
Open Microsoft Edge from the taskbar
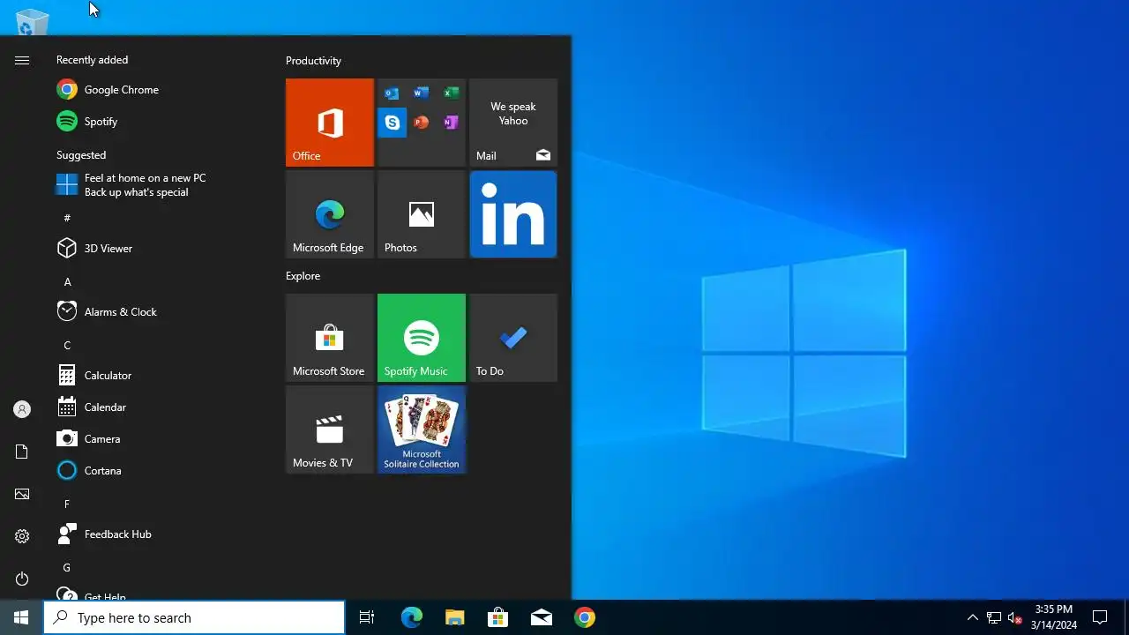tap(411, 617)
